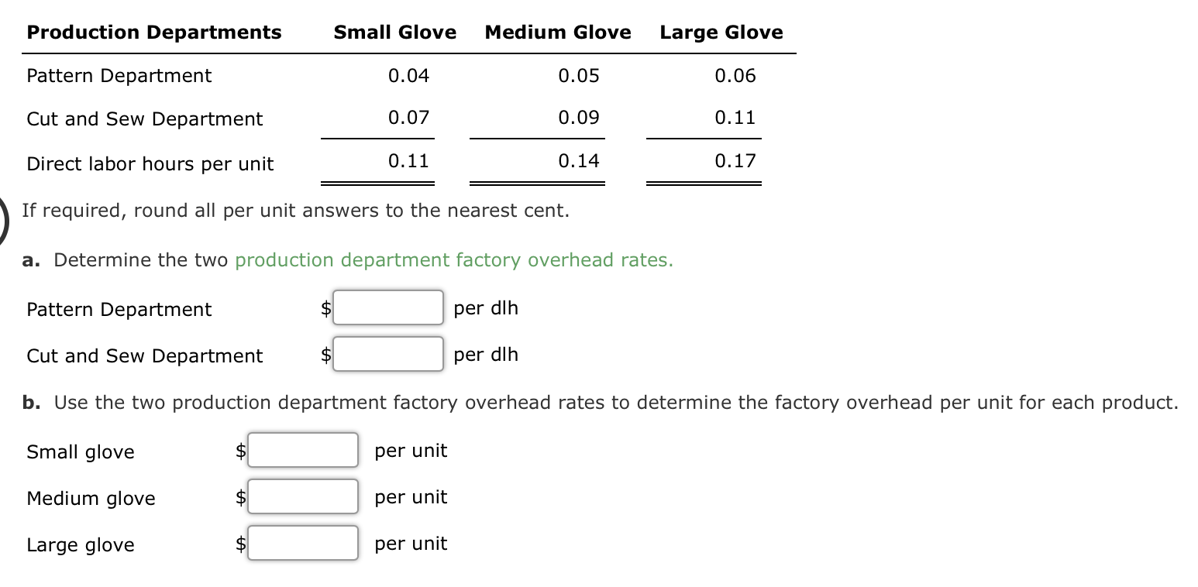1198x587 pixels.
Task: Click the Medium glove per unit input field
Action: tap(302, 496)
